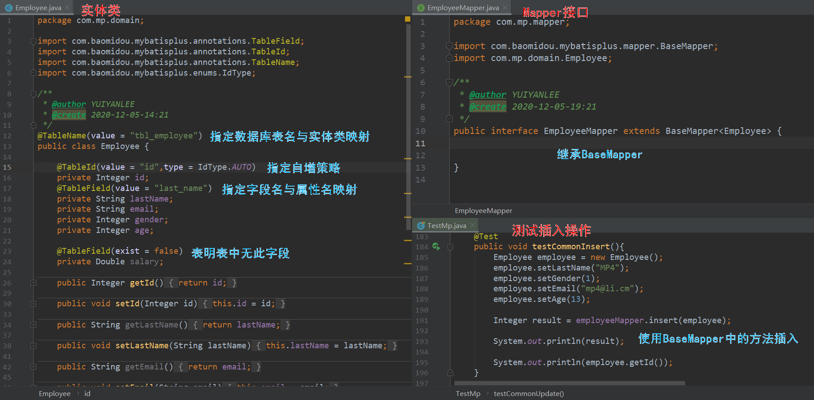The image size is (814, 400).
Task: Click BaseMapper<Employee> in the interface declaration
Action: [x=718, y=131]
